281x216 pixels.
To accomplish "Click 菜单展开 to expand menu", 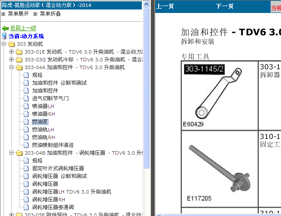I will [x=18, y=14].
